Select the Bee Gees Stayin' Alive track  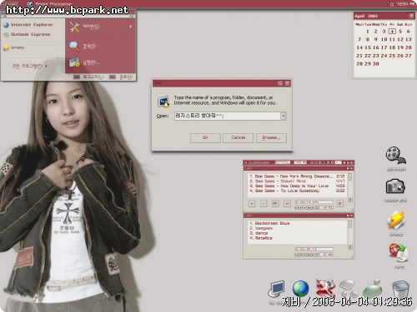tap(297, 181)
